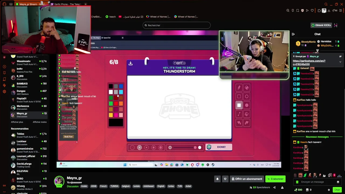This screenshot has width=345, height=194.
Task: Click Afficher moins in the sidebar
Action: click(40, 122)
